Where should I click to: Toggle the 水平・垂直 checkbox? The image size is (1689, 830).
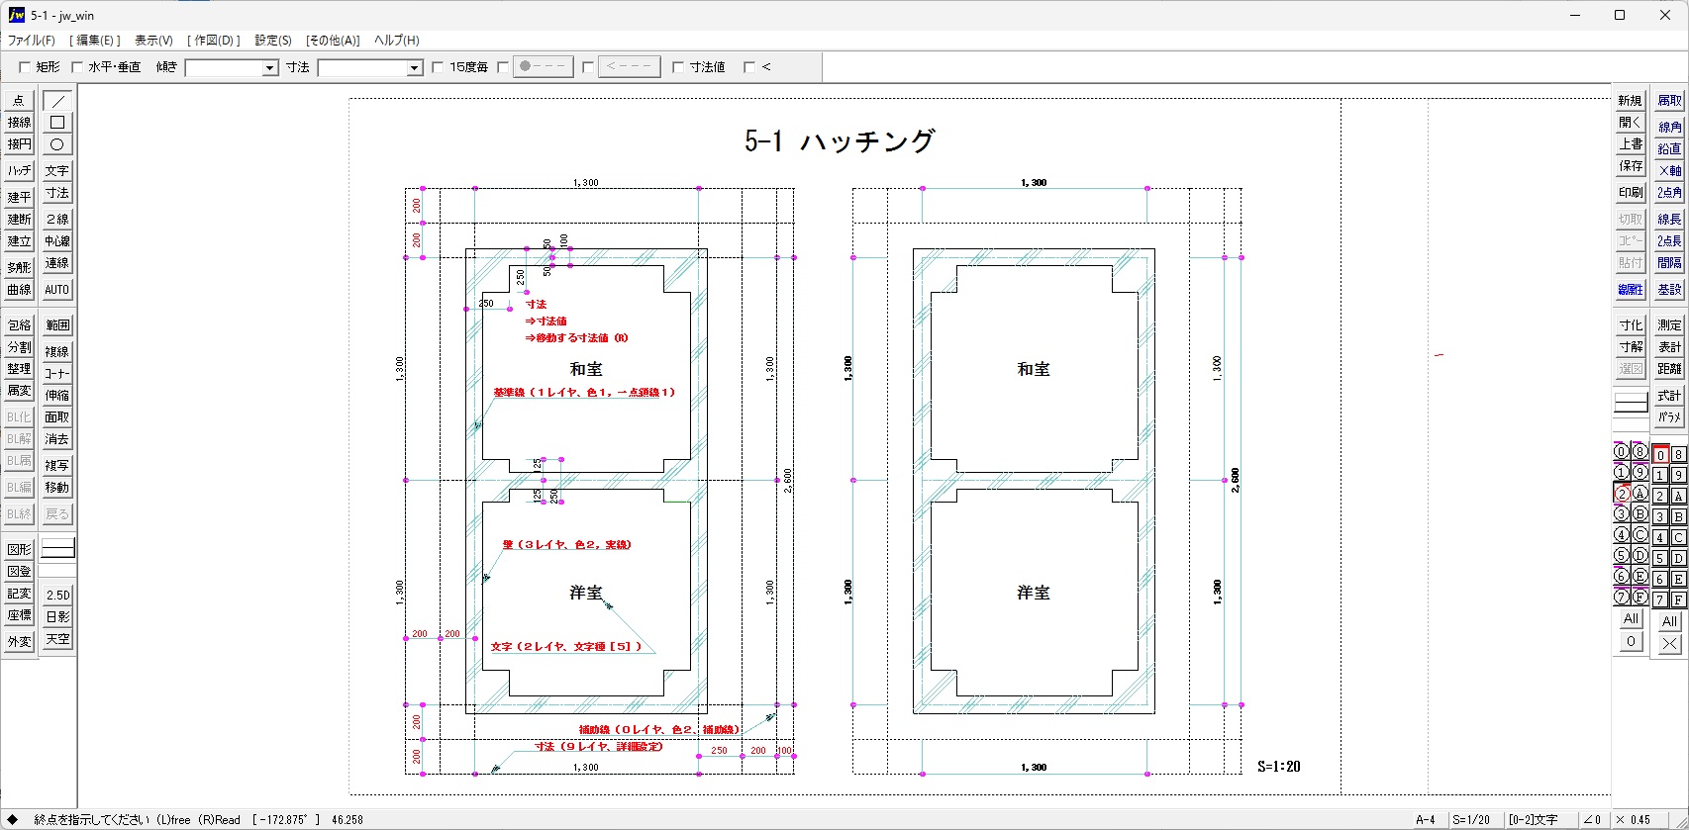[x=77, y=67]
